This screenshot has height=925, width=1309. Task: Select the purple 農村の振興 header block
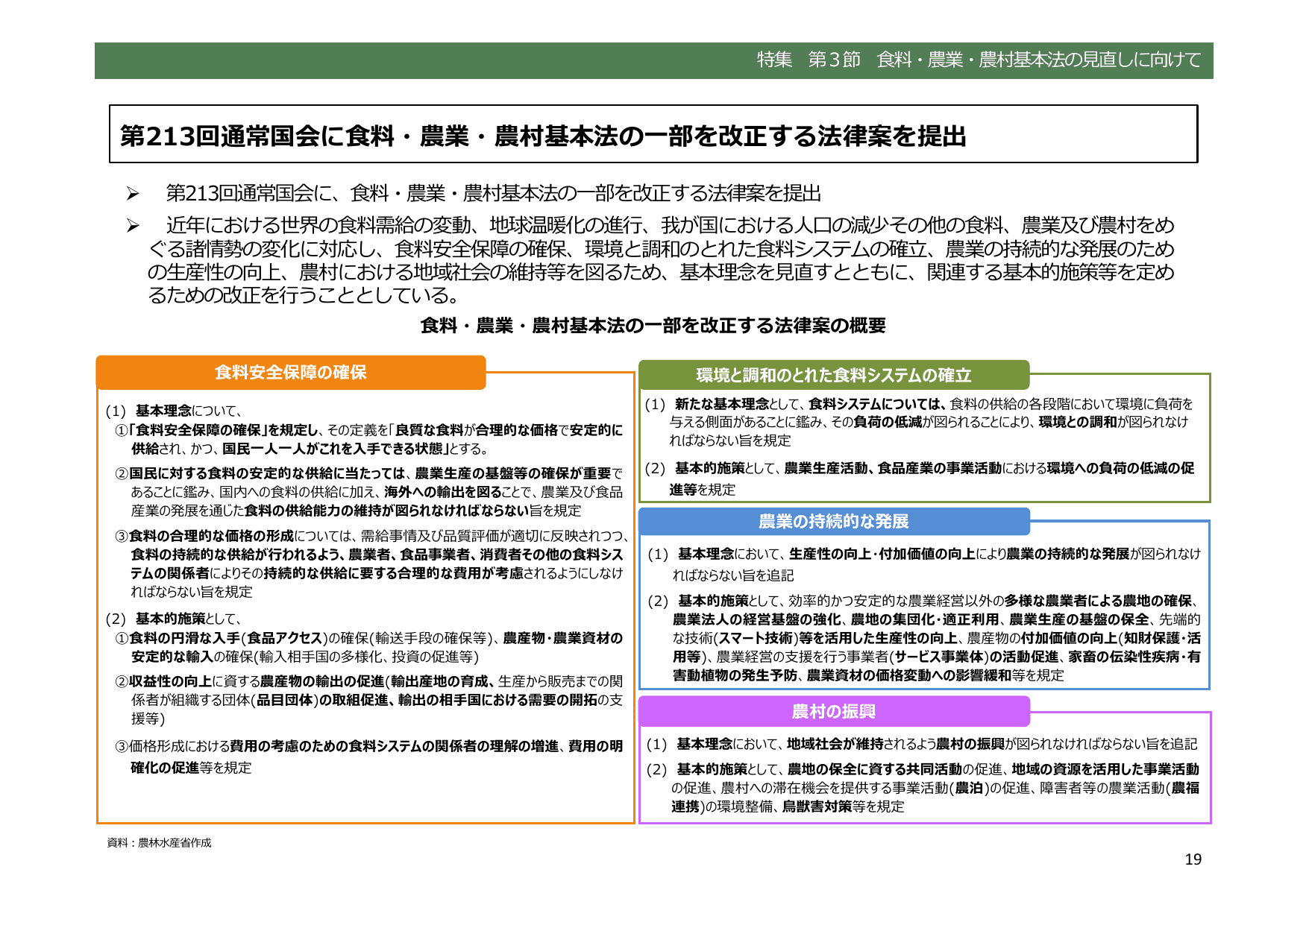point(835,713)
